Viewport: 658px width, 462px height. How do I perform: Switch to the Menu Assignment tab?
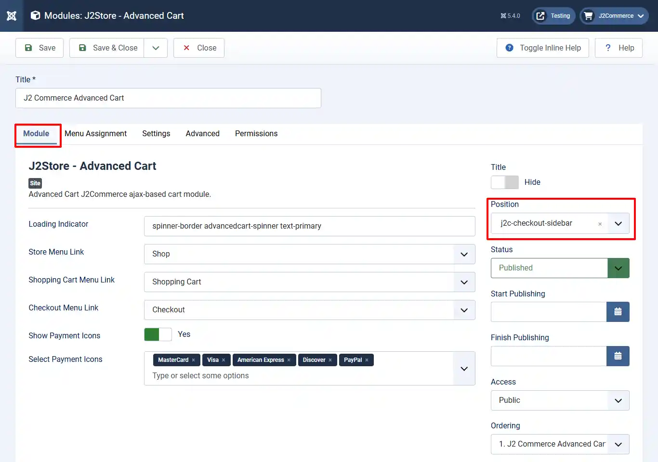(96, 134)
